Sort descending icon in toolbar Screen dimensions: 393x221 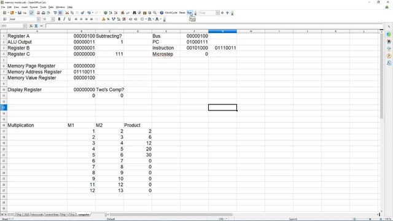(x=116, y=13)
